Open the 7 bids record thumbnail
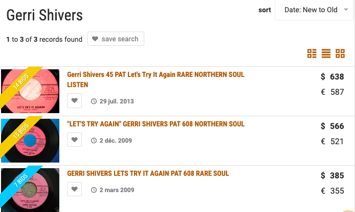 tap(30, 190)
